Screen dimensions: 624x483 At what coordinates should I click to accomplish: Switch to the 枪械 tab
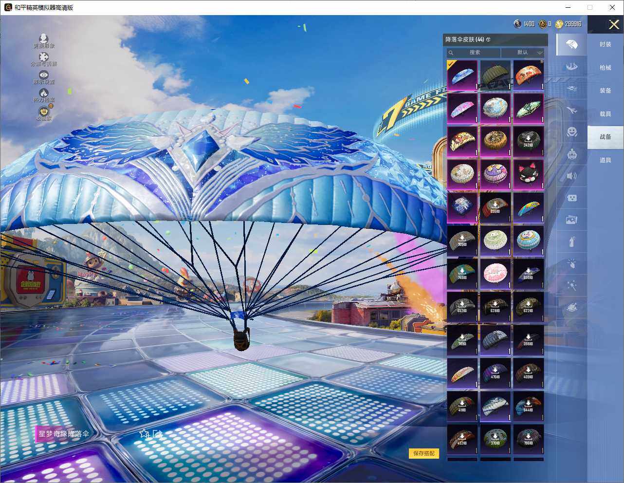point(606,68)
